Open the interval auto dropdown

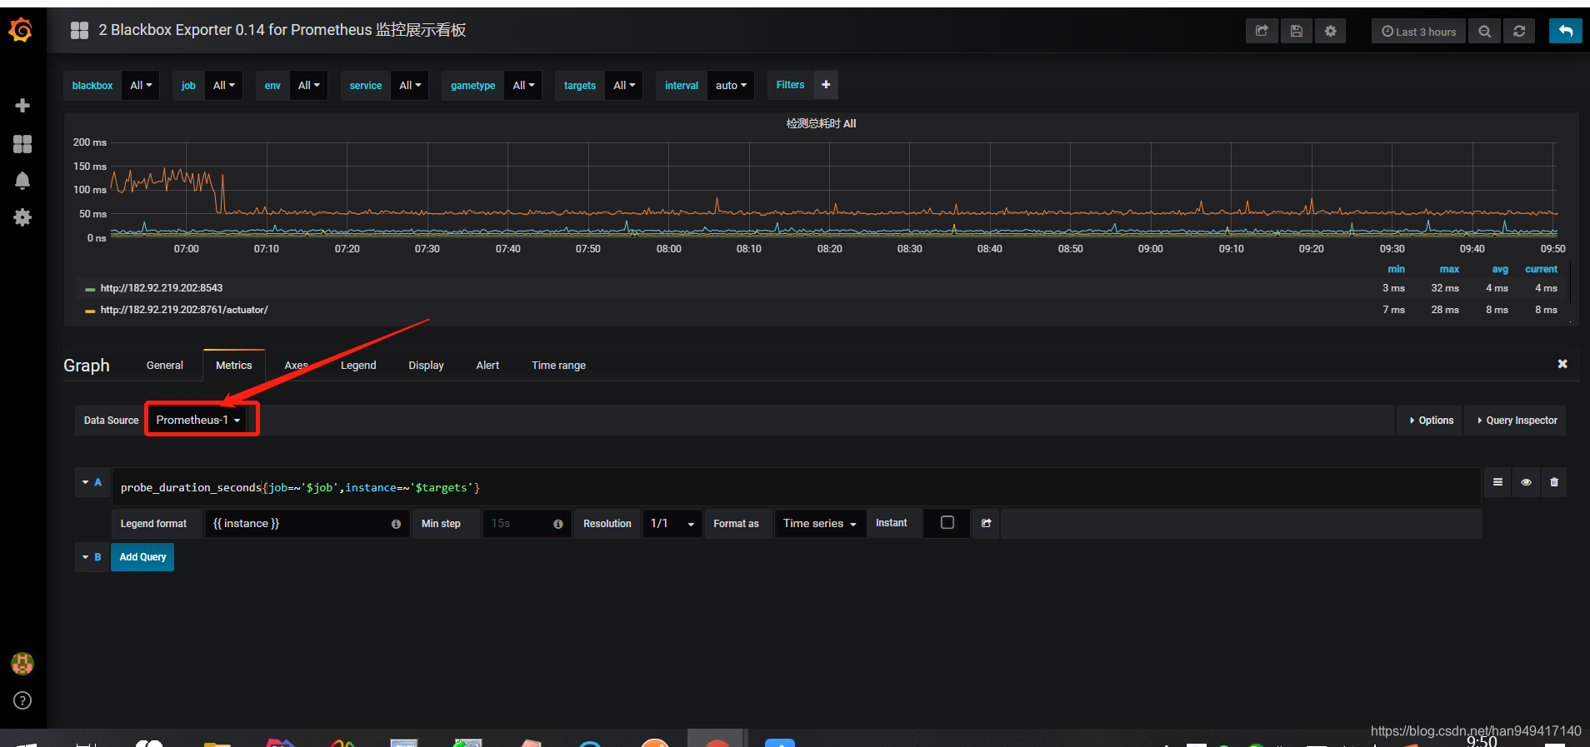click(731, 86)
